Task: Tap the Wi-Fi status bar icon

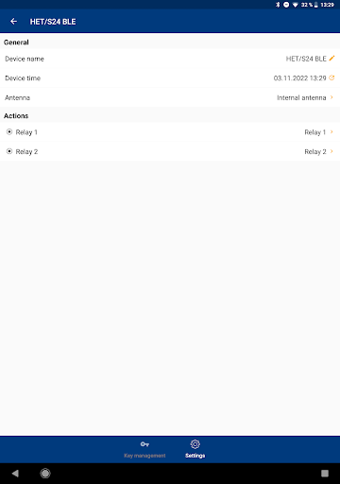Action: (x=296, y=5)
